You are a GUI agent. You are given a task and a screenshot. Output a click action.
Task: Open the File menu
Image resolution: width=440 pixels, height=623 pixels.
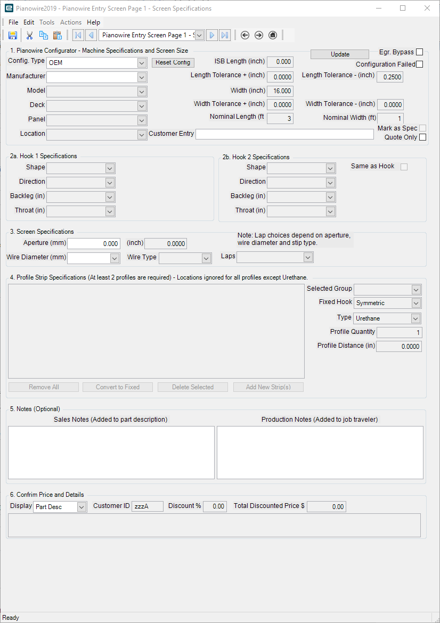13,22
